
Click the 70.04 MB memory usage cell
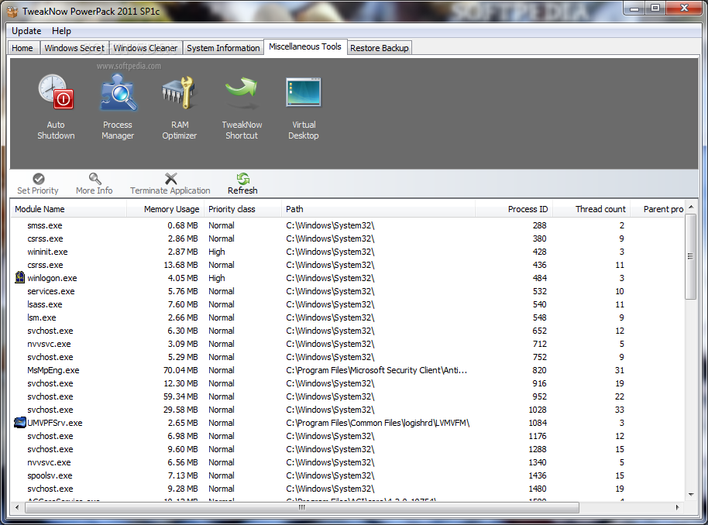point(180,370)
